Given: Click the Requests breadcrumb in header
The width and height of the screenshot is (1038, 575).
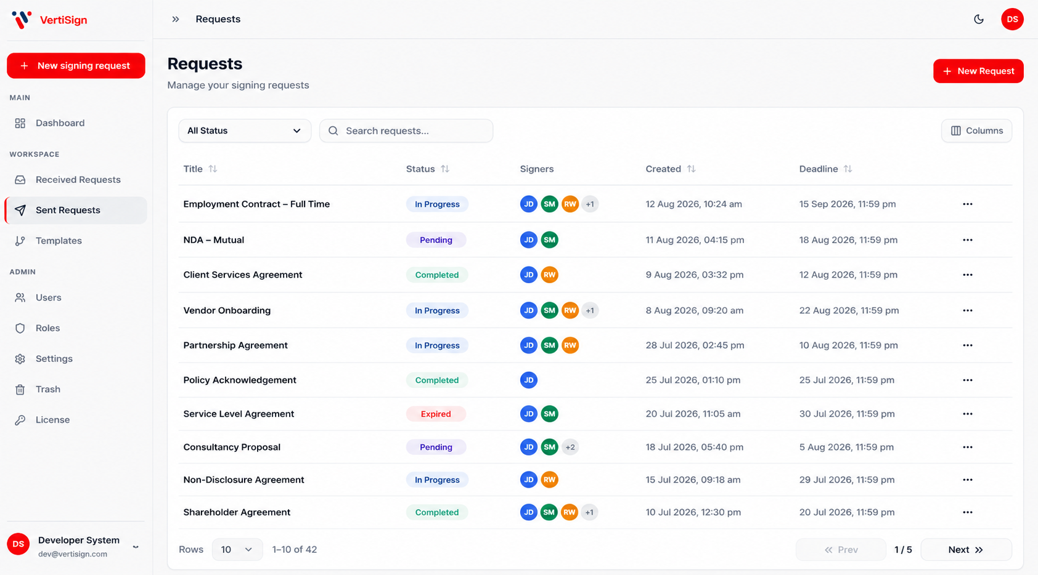Looking at the screenshot, I should (218, 19).
